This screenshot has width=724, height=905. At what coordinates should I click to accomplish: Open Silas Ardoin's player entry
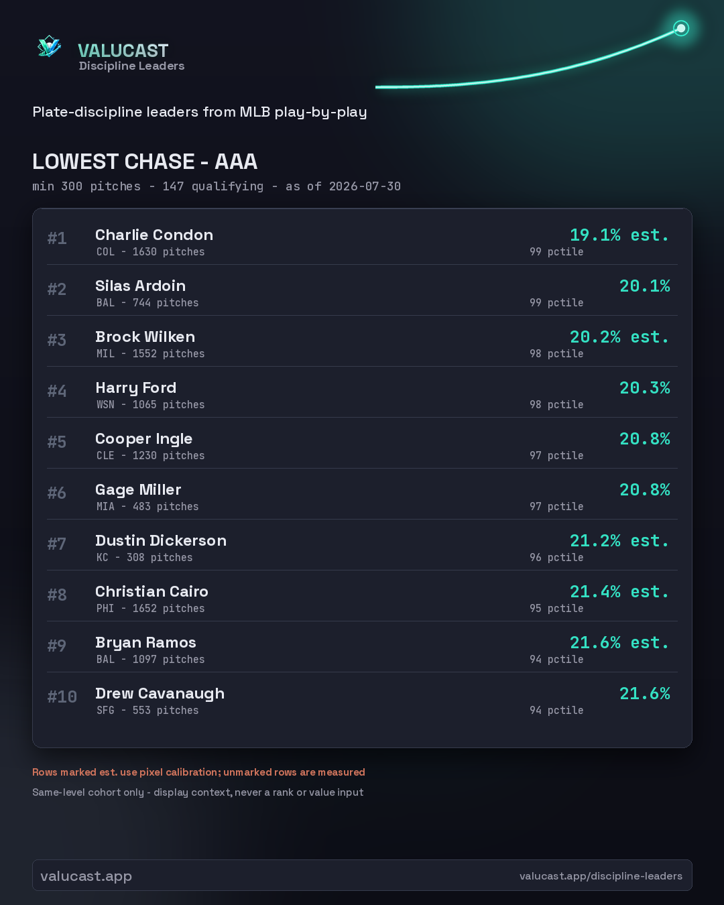362,290
